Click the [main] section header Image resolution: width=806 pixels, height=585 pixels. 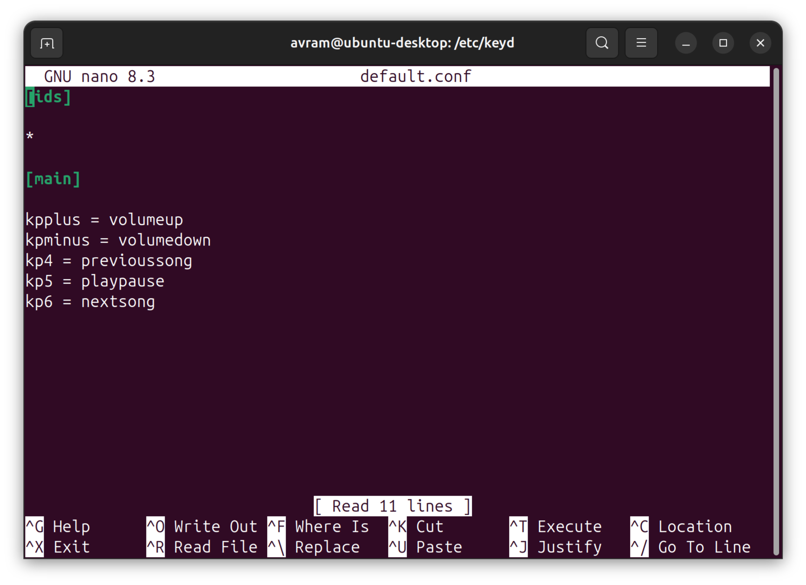tap(53, 179)
